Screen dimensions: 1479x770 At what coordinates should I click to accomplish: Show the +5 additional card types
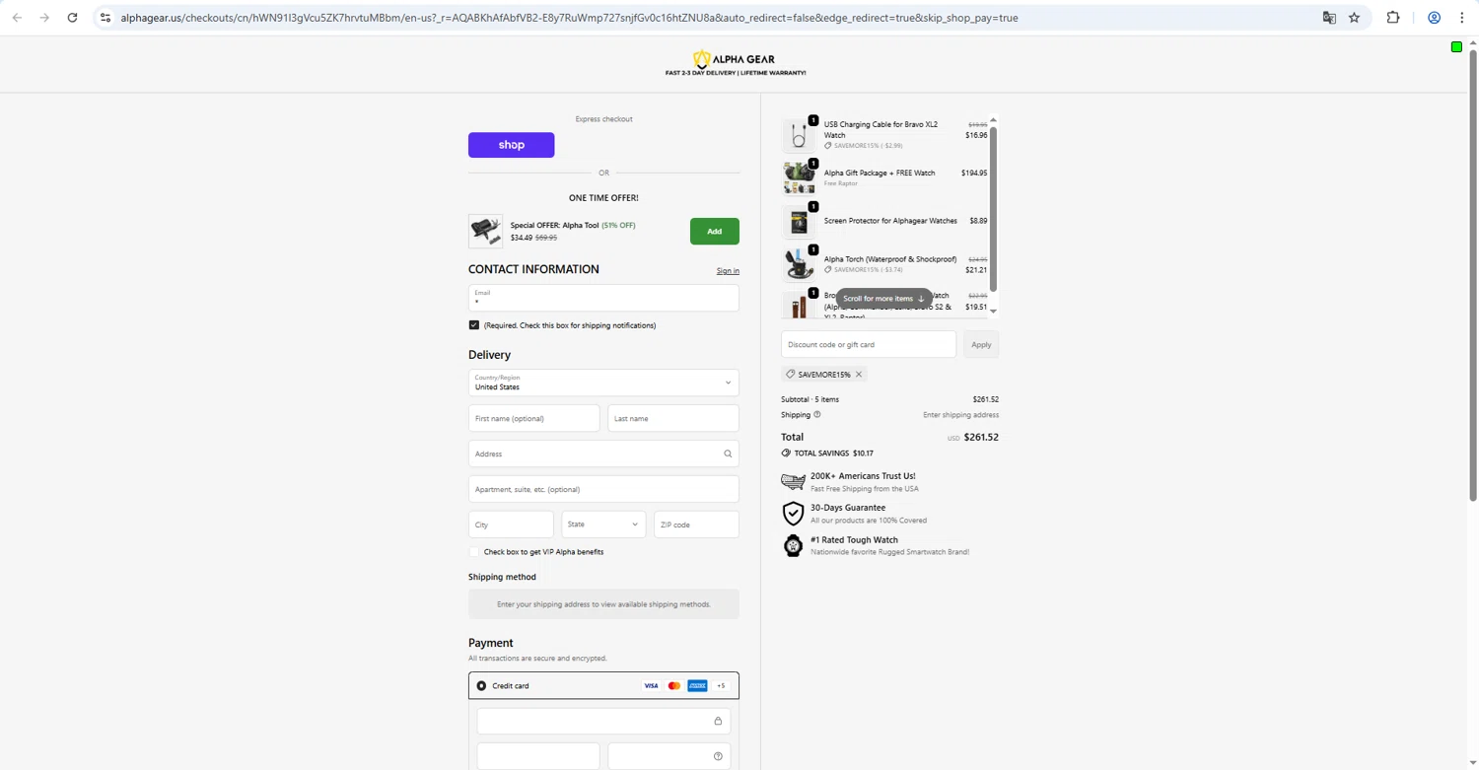point(721,685)
